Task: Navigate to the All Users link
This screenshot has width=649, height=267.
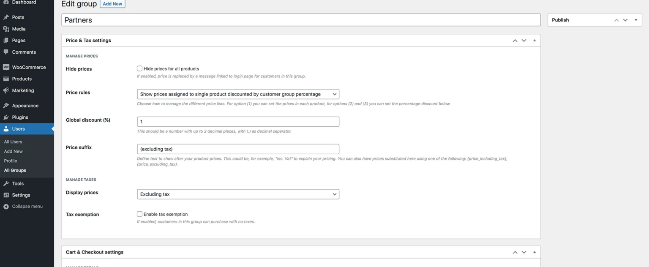Action: click(x=13, y=142)
